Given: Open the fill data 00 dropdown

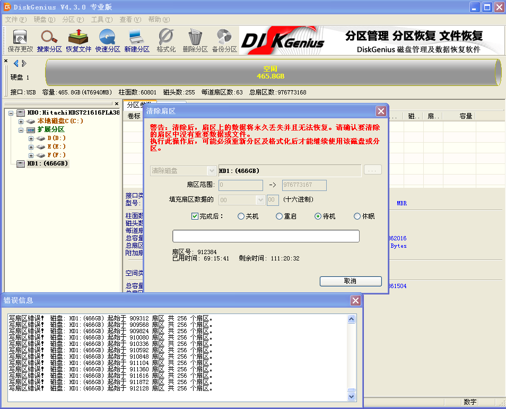Looking at the screenshot, I should (x=261, y=200).
